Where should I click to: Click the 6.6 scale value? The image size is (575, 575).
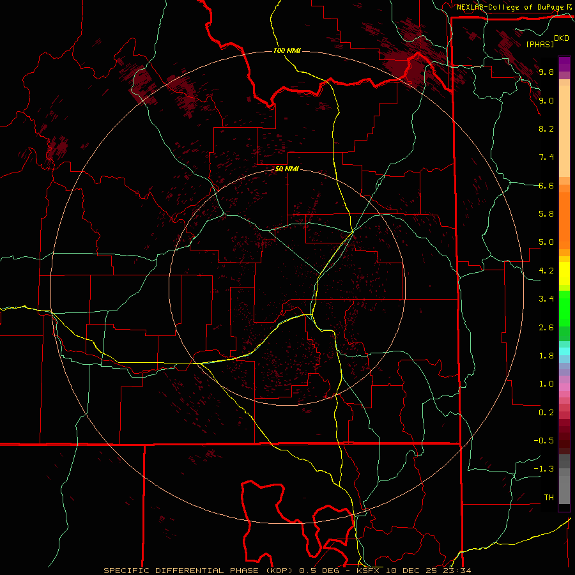click(546, 185)
